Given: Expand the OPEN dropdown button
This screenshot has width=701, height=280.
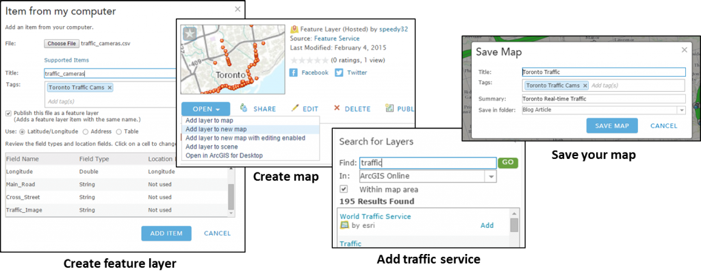Looking at the screenshot, I should [205, 109].
